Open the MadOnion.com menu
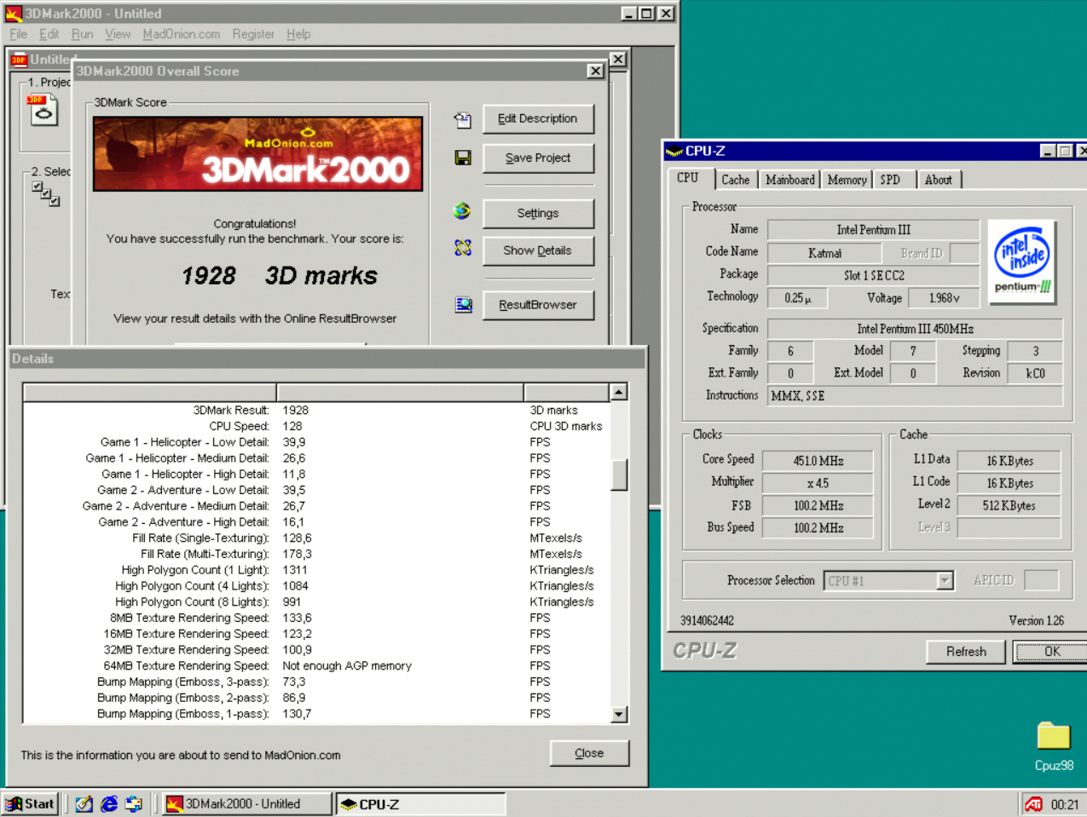 click(x=182, y=34)
